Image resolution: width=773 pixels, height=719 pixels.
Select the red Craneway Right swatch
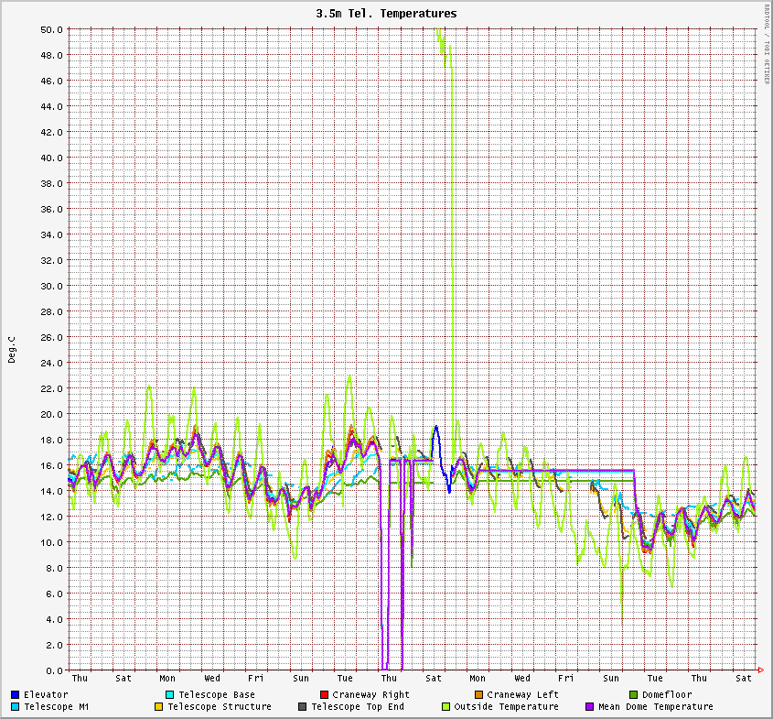(324, 695)
